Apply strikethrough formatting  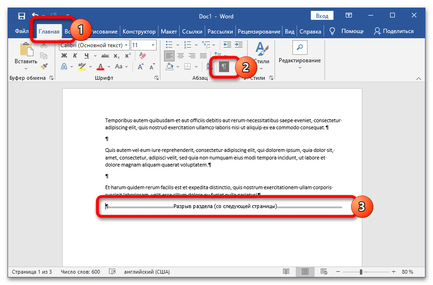coord(105,56)
